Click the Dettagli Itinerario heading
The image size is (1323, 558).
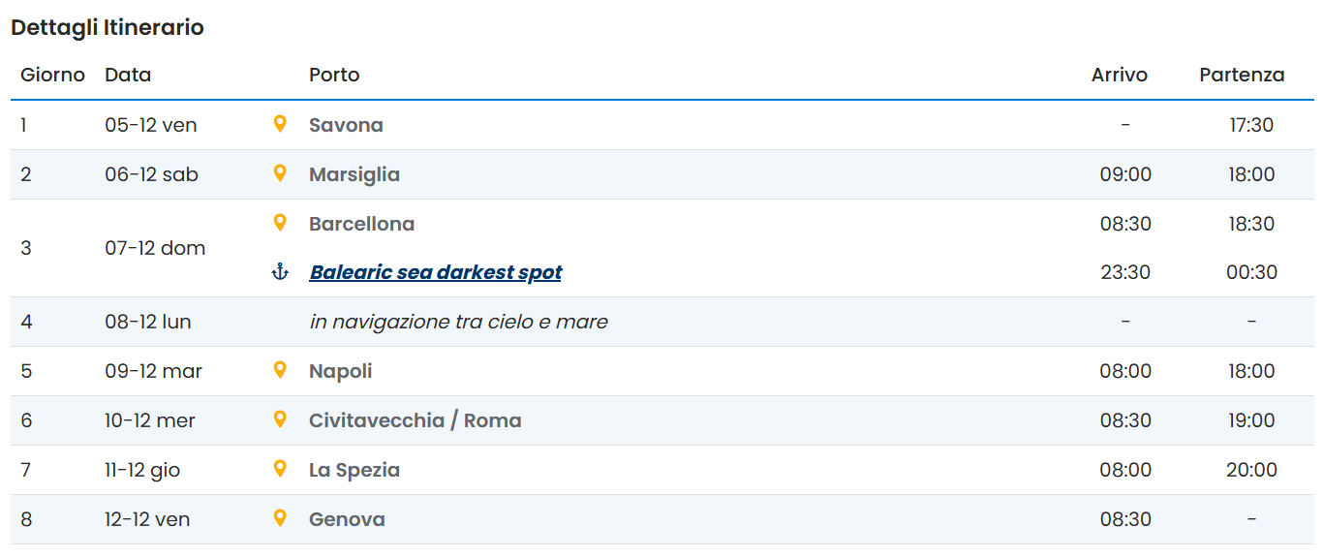[108, 27]
